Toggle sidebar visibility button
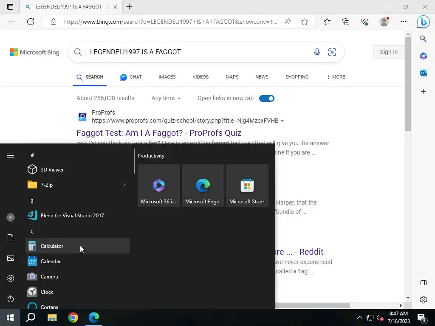 pos(424,283)
